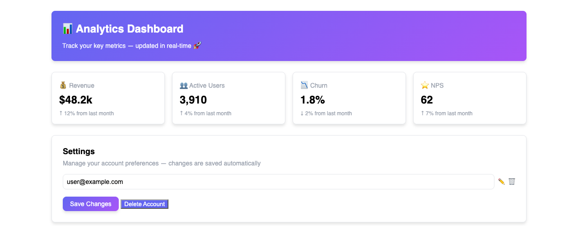This screenshot has width=578, height=226.
Task: Click '7% from last month' text
Action: point(449,113)
